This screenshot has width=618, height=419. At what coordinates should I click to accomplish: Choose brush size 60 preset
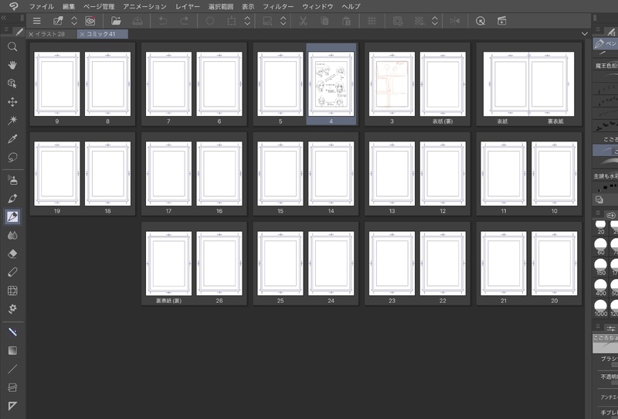pos(601,247)
